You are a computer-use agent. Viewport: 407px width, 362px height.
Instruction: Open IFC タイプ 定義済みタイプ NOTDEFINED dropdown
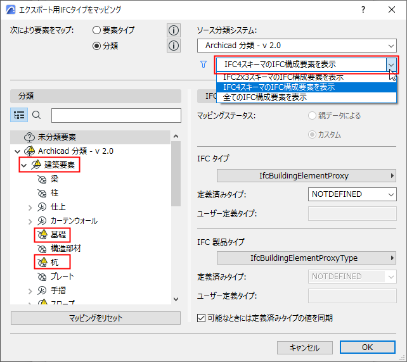tap(352, 194)
